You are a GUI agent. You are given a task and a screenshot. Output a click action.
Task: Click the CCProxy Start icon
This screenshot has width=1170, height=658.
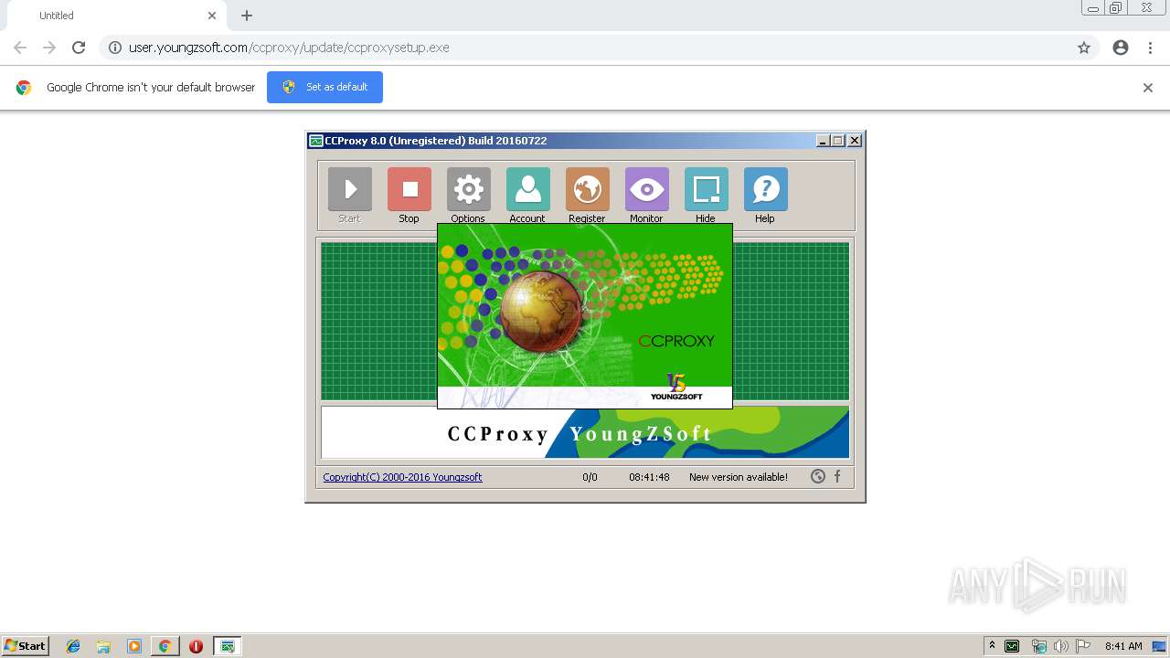coord(350,189)
